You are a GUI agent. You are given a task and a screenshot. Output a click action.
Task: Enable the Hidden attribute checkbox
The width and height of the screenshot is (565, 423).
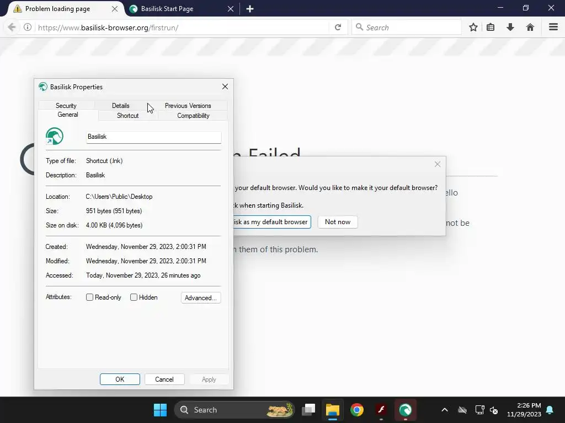(x=134, y=297)
